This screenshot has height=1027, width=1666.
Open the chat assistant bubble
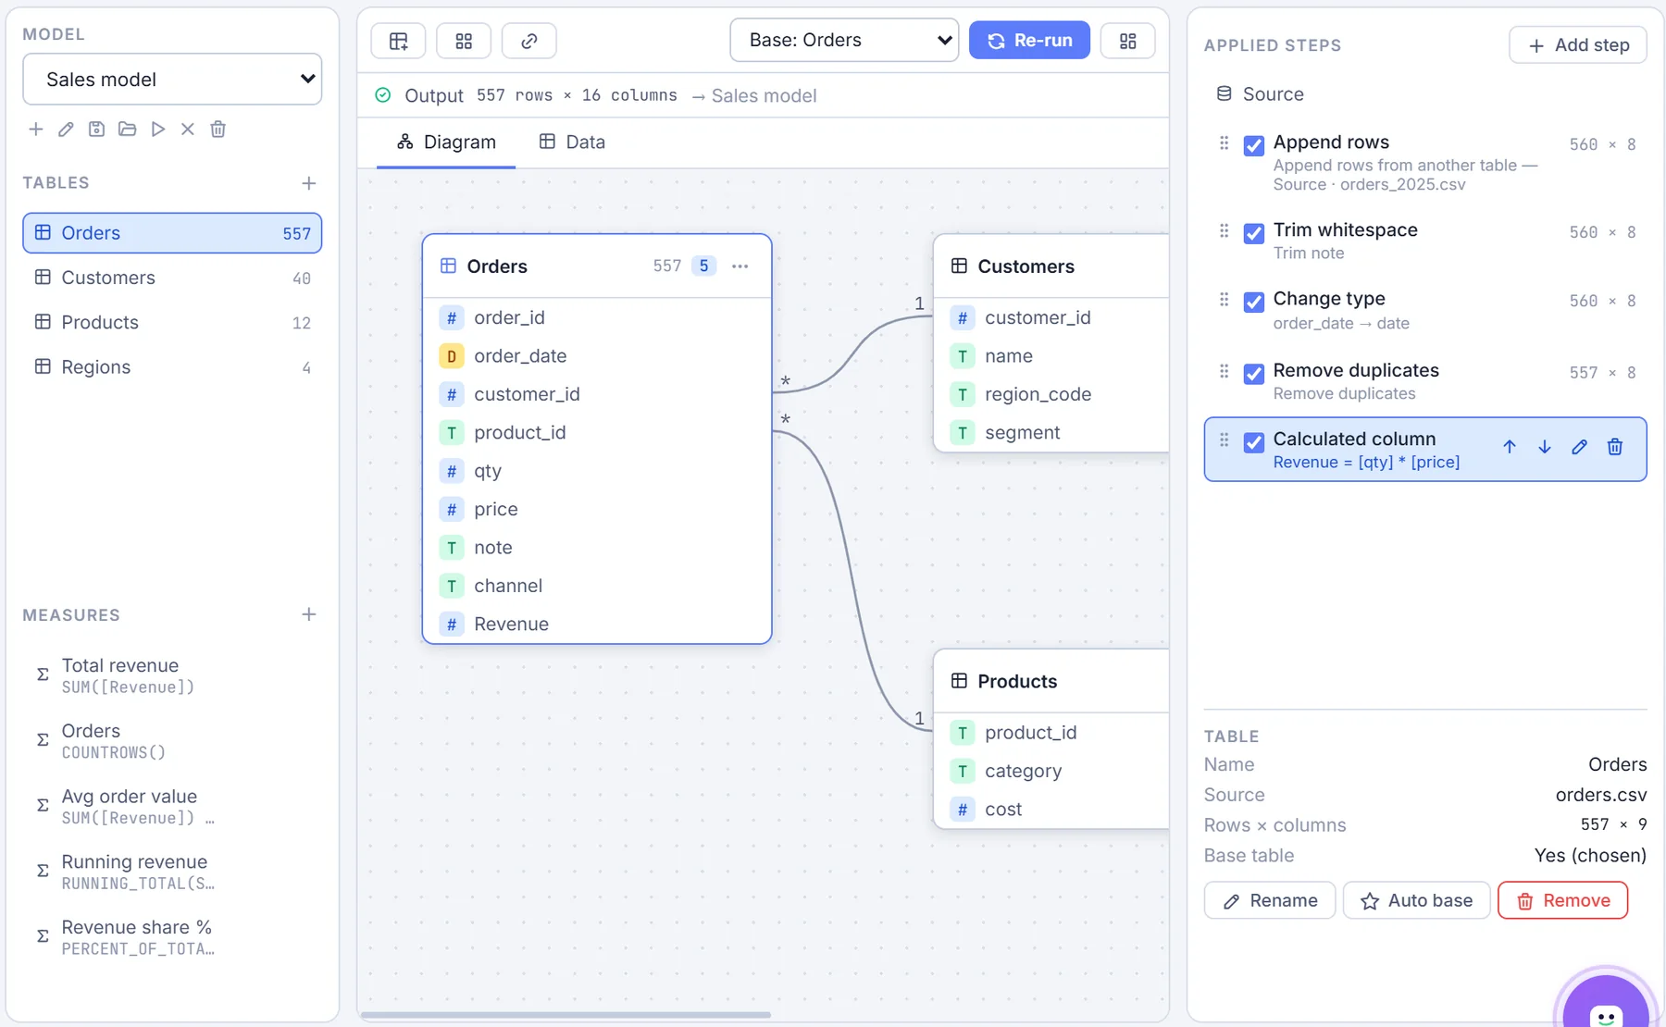click(x=1606, y=1004)
